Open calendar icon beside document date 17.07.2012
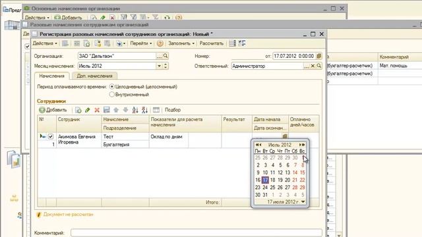This screenshot has width=422, height=237. 319,56
